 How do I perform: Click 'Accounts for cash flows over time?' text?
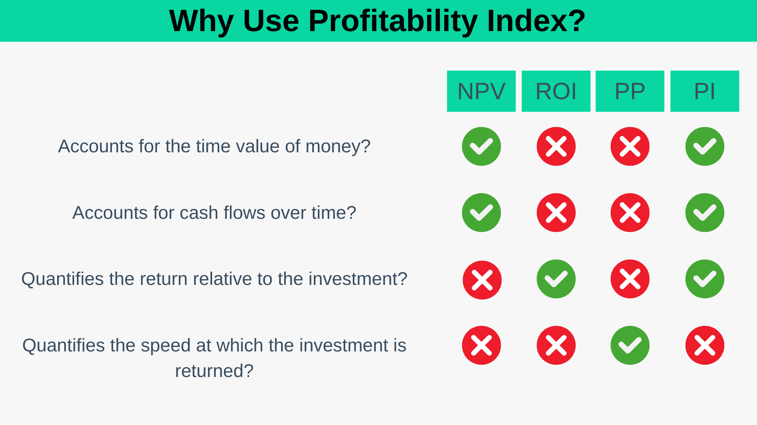point(214,213)
